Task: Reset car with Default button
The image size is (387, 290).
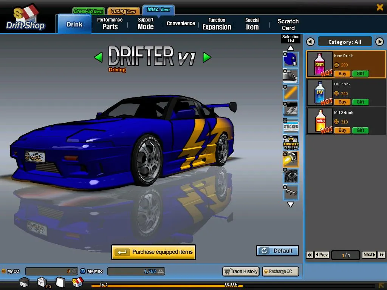Action: click(x=277, y=251)
